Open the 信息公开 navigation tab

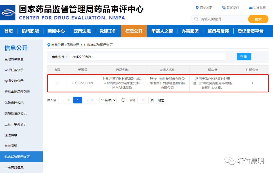(x=134, y=31)
